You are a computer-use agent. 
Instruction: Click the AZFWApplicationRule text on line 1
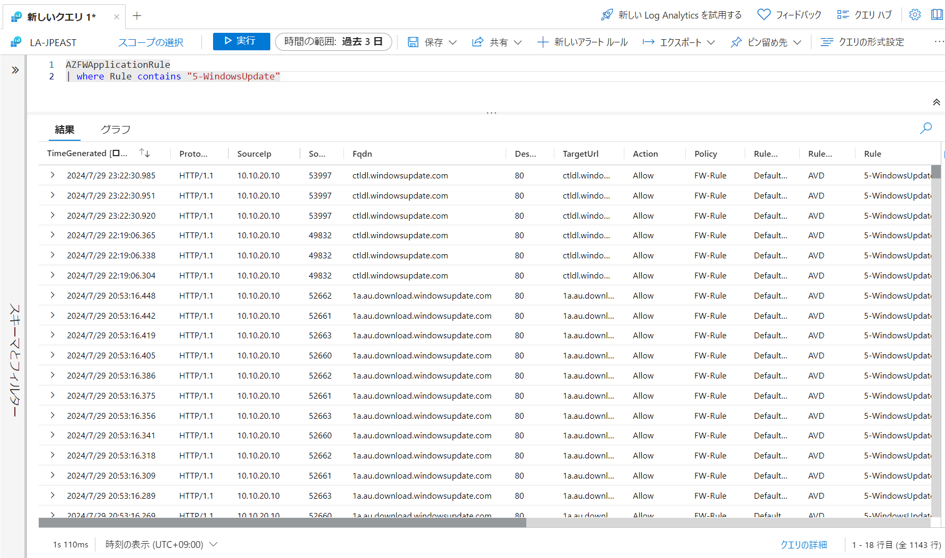coord(118,65)
